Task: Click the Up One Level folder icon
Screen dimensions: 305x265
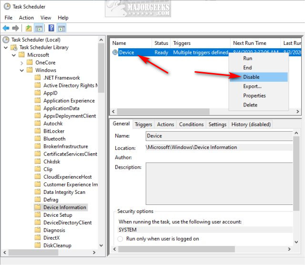Action: click(29, 28)
